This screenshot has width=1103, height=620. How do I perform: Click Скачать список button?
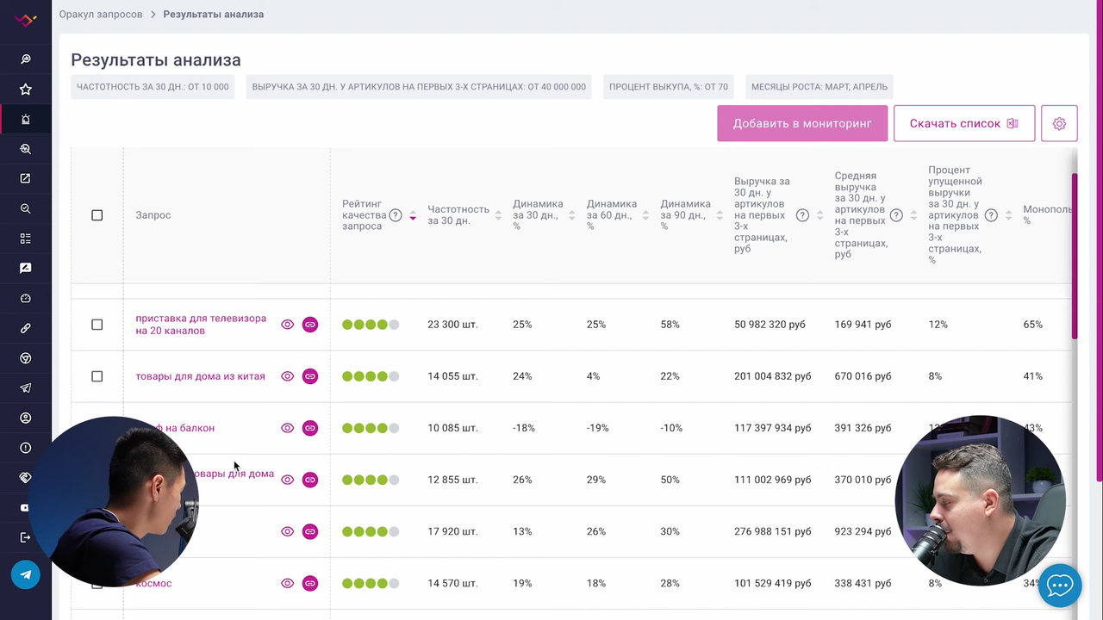coord(964,124)
